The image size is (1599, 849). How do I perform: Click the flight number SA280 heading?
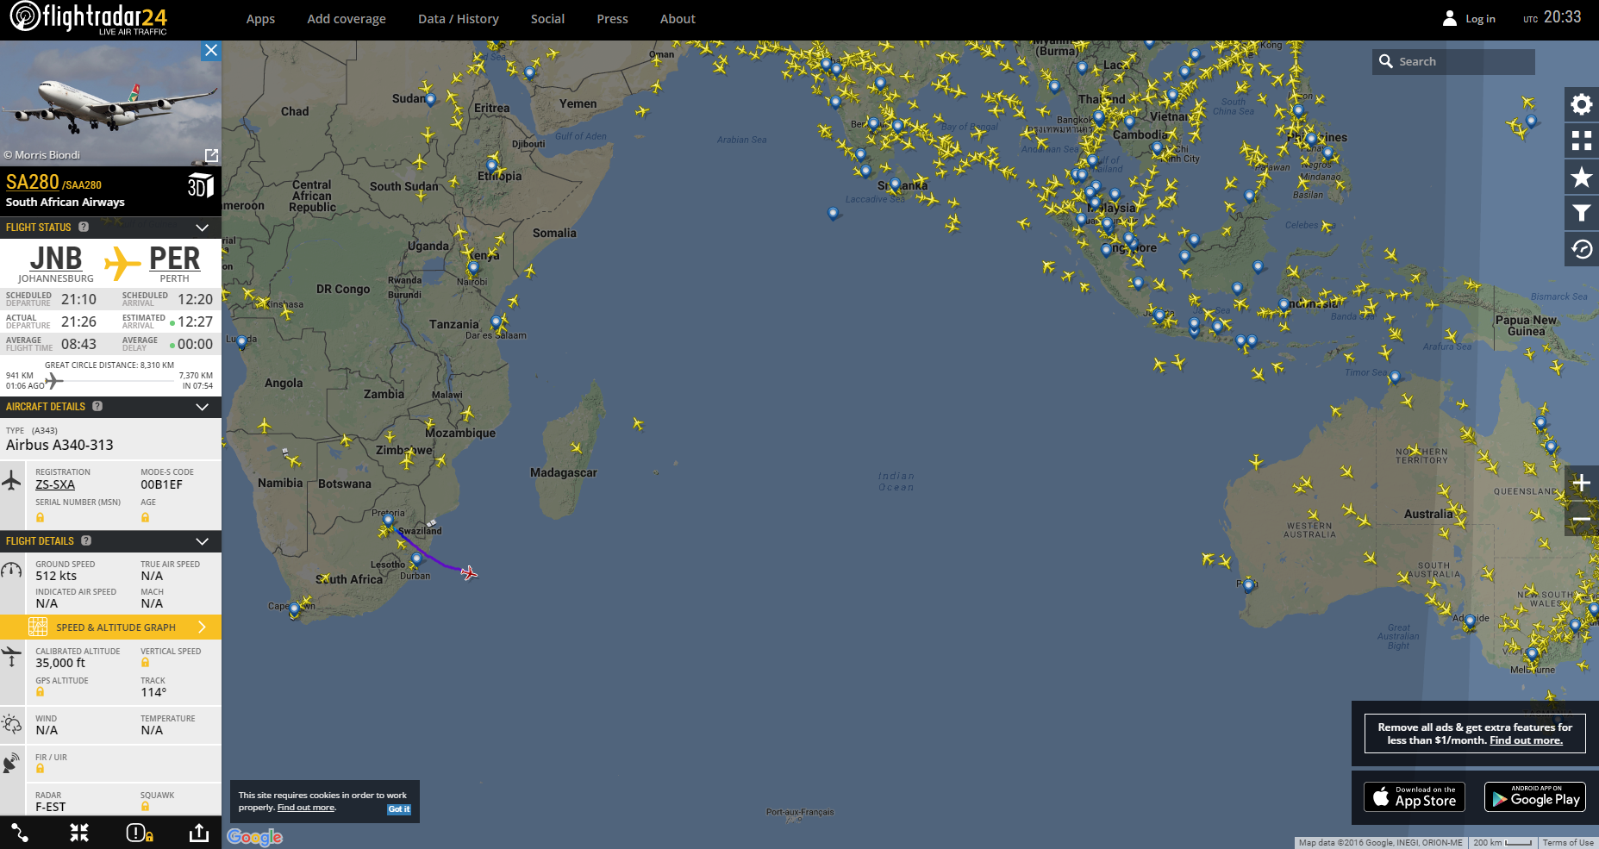pos(32,182)
